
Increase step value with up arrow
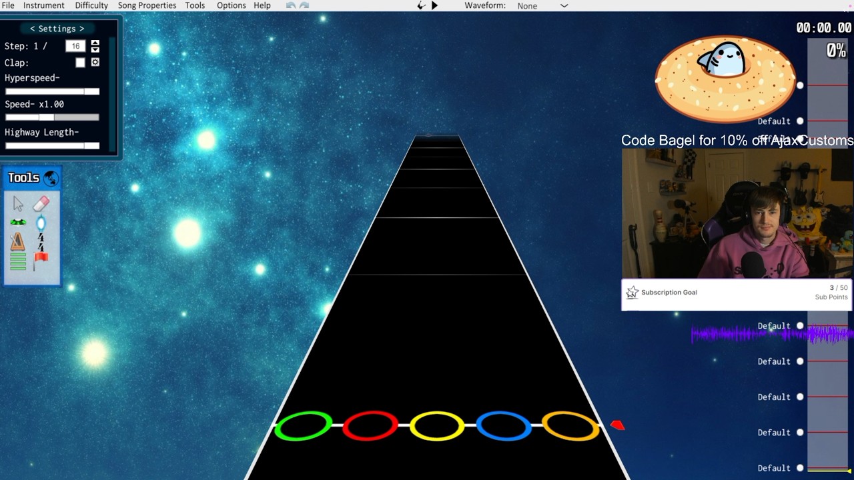(x=95, y=43)
